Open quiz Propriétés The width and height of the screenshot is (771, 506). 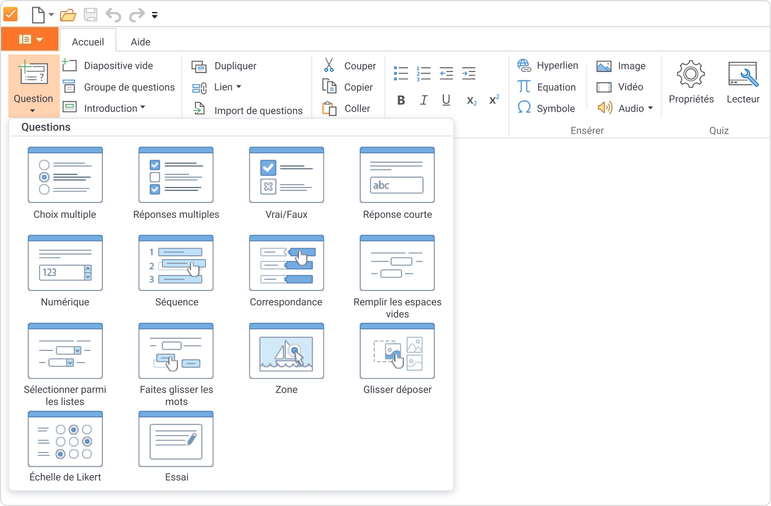(x=691, y=82)
